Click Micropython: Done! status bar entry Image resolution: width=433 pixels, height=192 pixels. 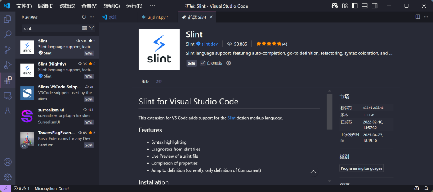click(x=52, y=188)
